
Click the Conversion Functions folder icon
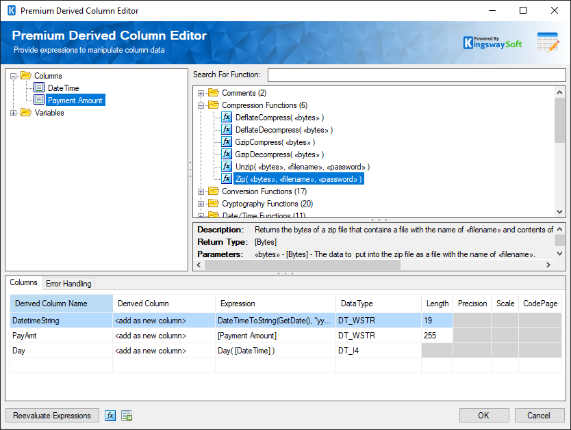(214, 191)
